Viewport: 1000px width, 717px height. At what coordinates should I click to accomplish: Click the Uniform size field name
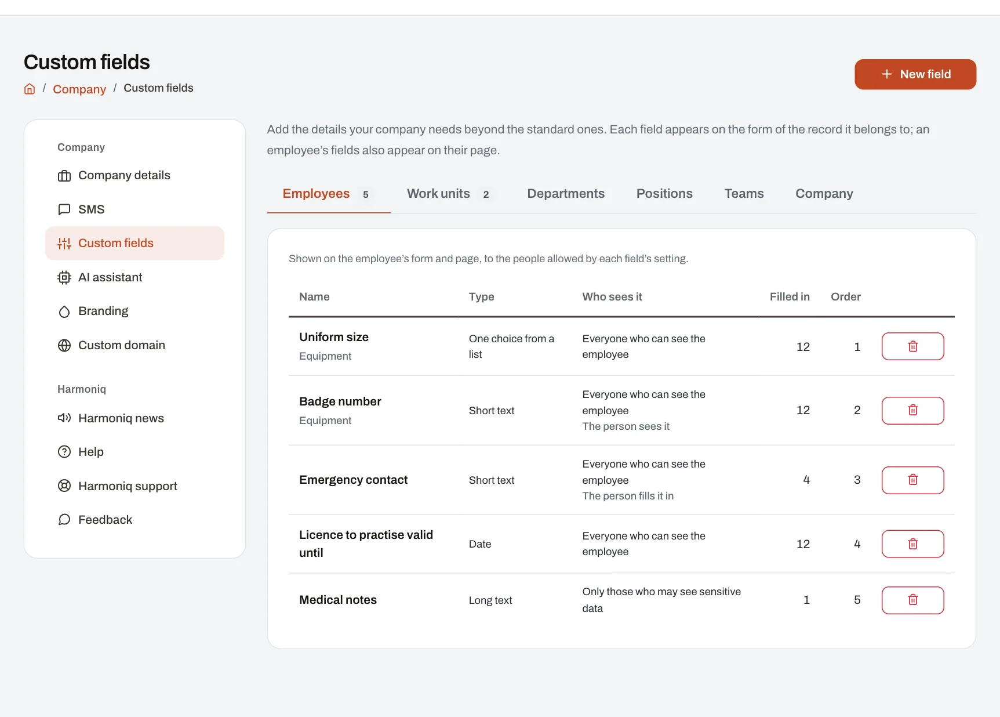tap(334, 337)
